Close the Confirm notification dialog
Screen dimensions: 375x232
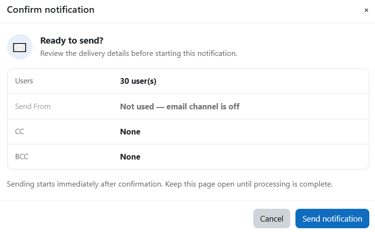[x=366, y=10]
